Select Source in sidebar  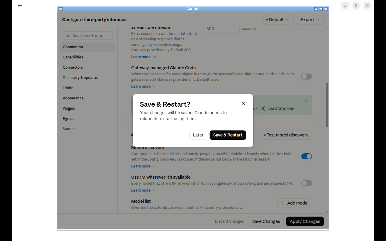[87, 129]
